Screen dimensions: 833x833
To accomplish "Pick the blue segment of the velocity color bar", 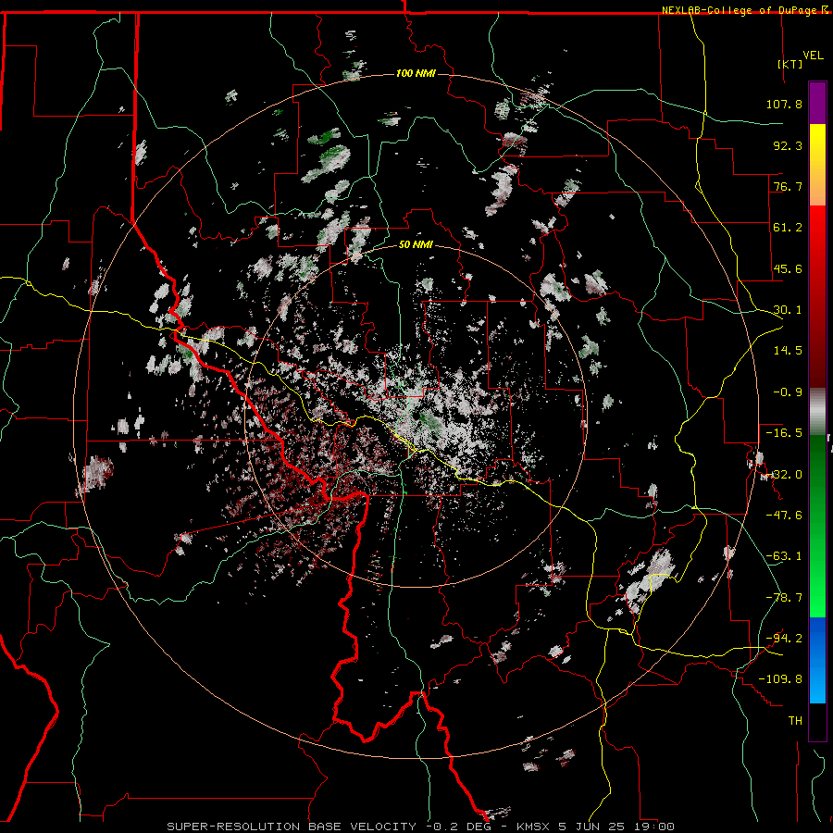I will pyautogui.click(x=817, y=660).
